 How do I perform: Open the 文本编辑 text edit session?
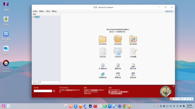(x=133, y=53)
